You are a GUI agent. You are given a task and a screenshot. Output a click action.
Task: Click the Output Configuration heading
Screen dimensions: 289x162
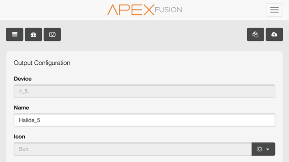coord(42,63)
